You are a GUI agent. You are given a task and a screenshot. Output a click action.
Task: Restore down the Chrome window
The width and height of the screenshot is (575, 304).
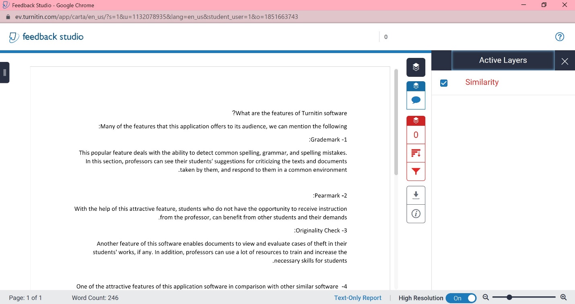point(544,5)
